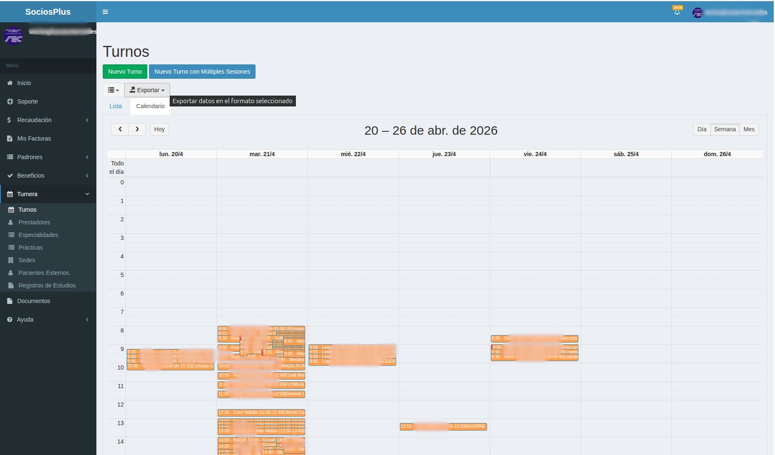This screenshot has height=455, width=775.
Task: Open Soporte from the sidebar
Action: pos(27,101)
